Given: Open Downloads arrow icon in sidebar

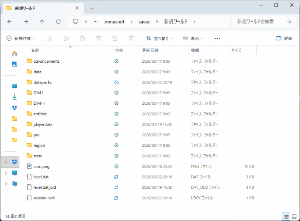Looking at the screenshot, I should click(x=15, y=97).
